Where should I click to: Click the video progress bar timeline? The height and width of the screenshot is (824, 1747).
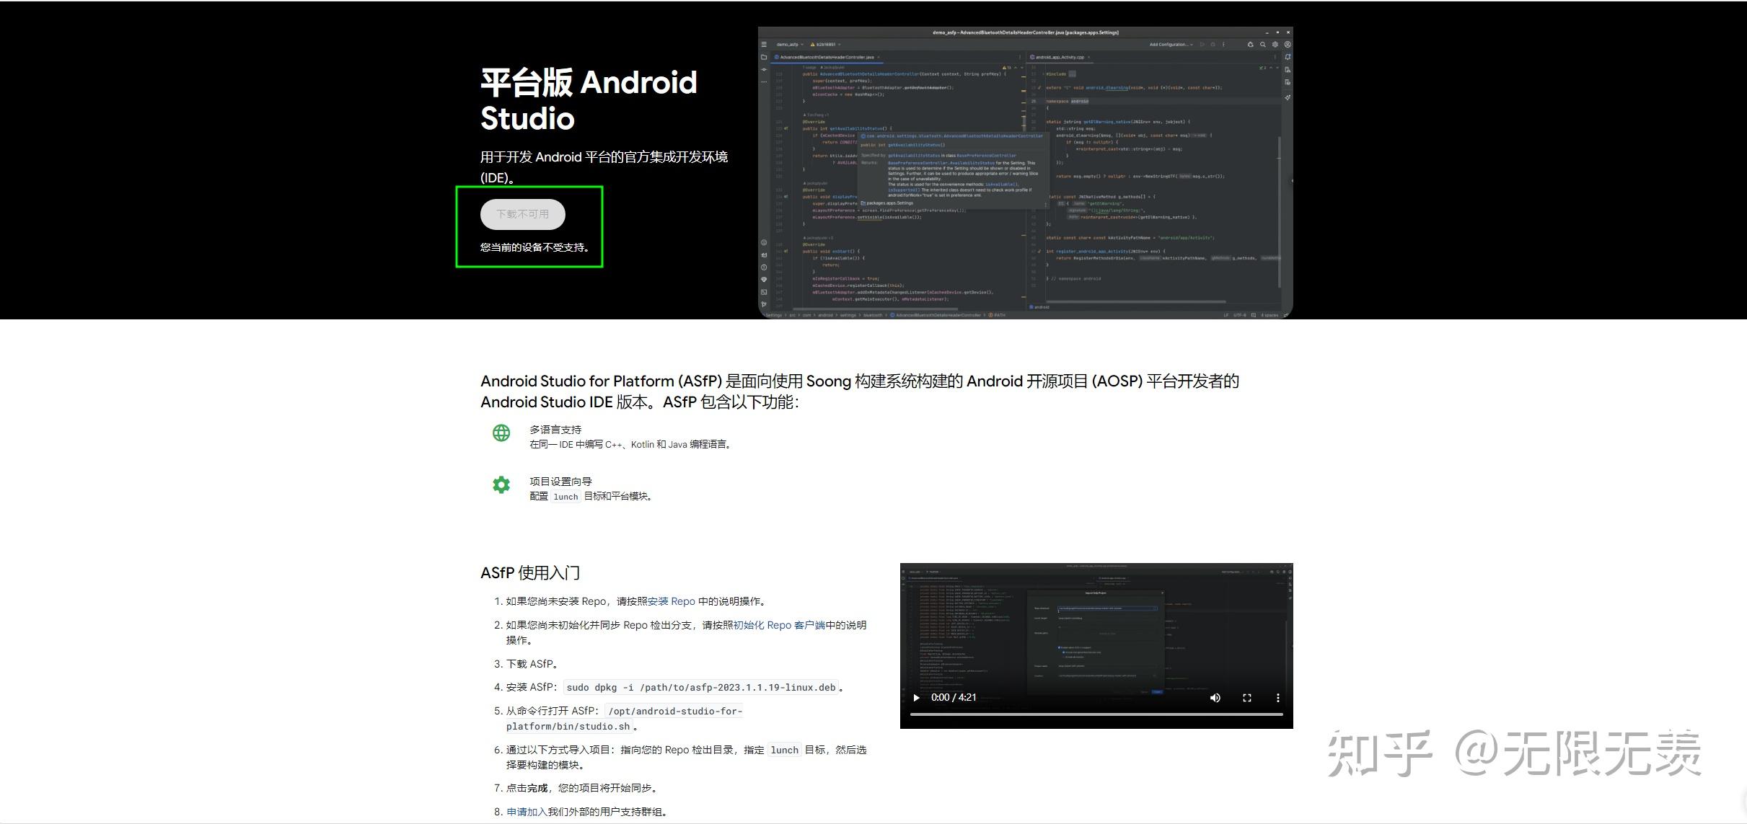[1096, 712]
